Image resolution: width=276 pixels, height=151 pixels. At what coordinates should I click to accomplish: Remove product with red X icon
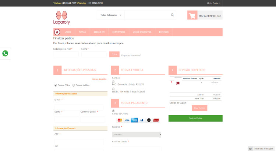171,82
